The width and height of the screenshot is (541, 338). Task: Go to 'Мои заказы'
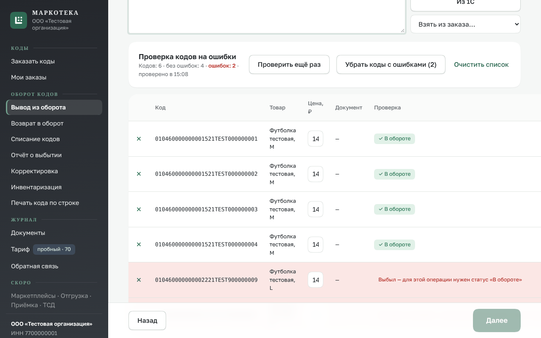(x=54, y=77)
